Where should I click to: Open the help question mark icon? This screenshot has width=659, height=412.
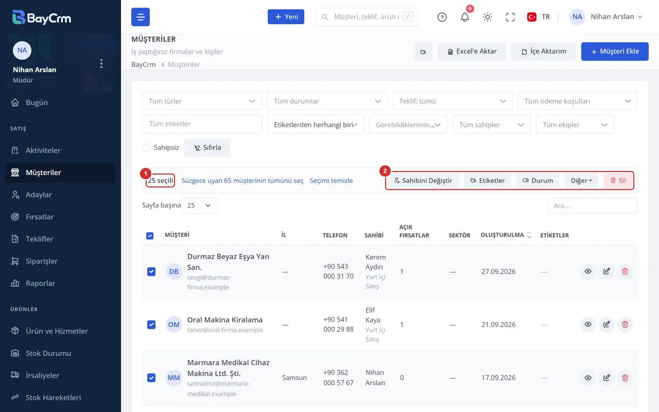click(442, 17)
